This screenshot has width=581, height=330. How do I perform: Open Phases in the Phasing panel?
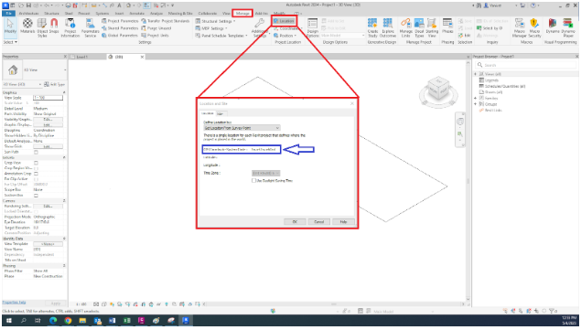(447, 26)
